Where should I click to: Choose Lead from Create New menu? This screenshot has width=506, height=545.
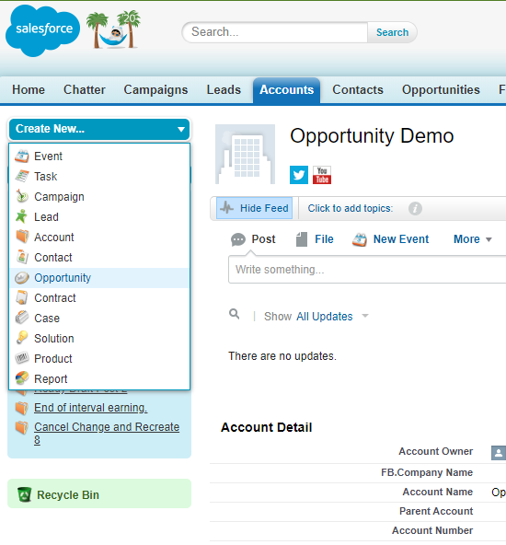click(99, 217)
